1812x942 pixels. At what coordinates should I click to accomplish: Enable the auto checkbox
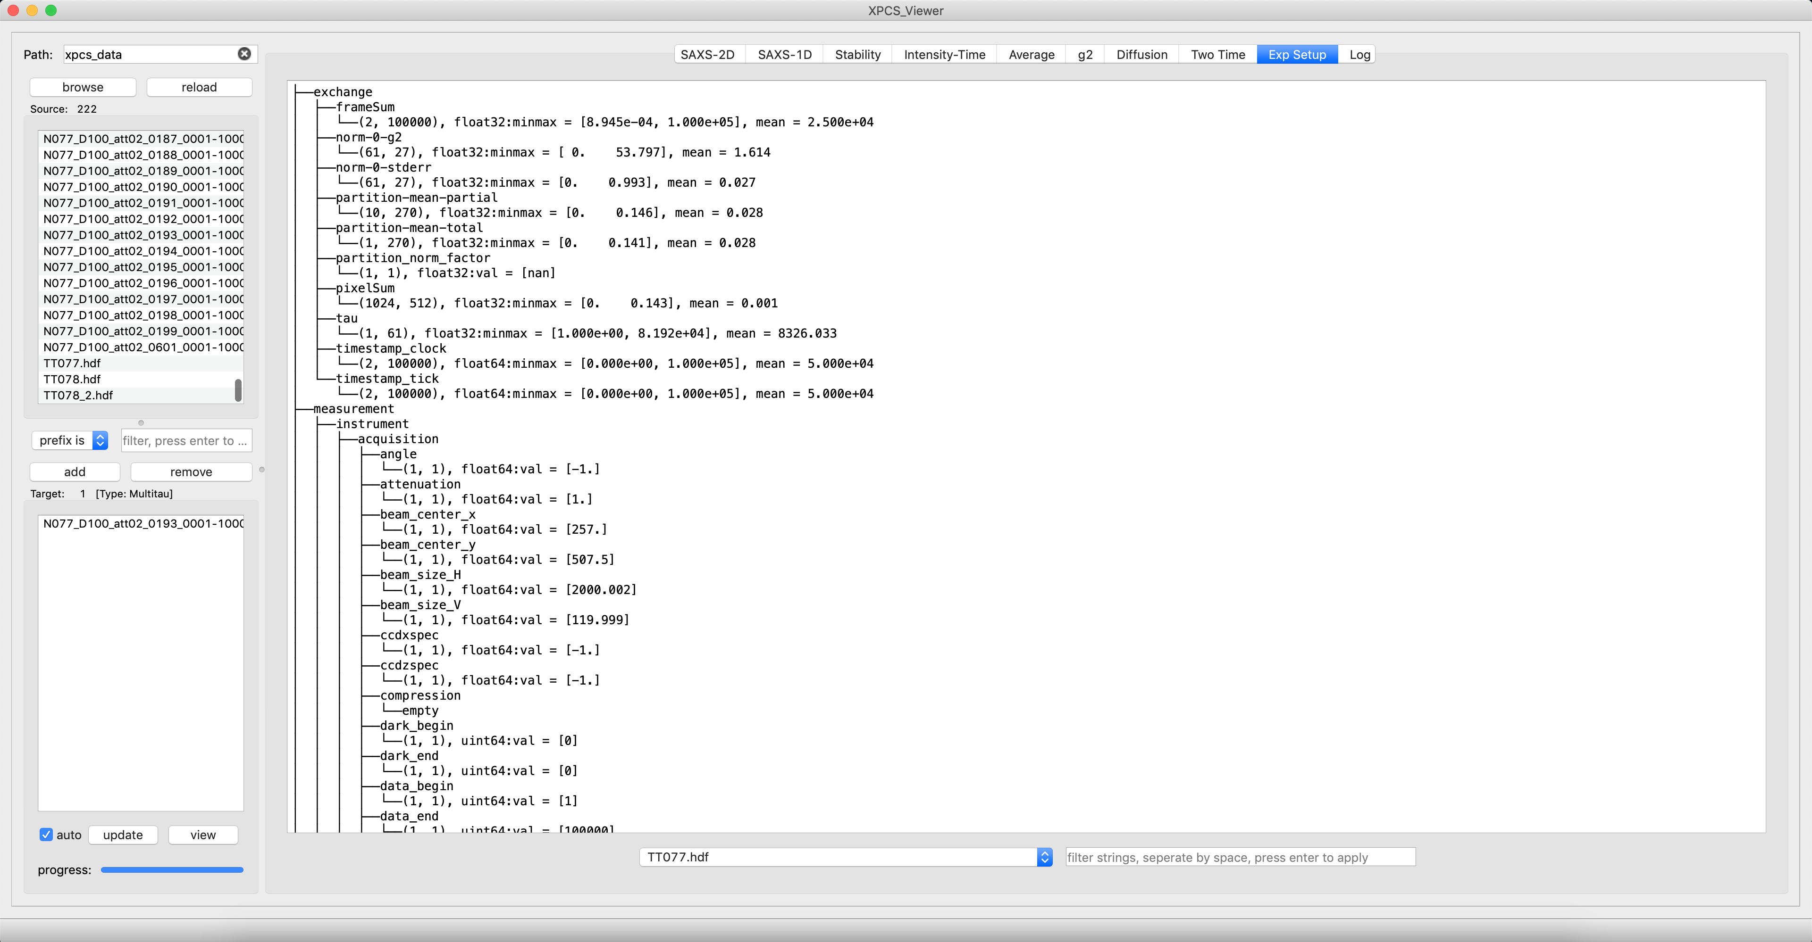tap(46, 835)
